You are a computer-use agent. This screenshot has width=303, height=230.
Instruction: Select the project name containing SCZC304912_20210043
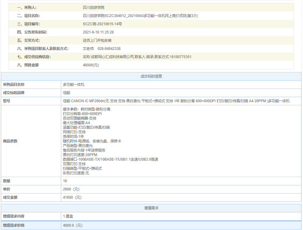click(140, 16)
